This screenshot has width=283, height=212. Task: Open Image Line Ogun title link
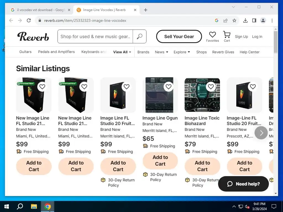click(160, 118)
